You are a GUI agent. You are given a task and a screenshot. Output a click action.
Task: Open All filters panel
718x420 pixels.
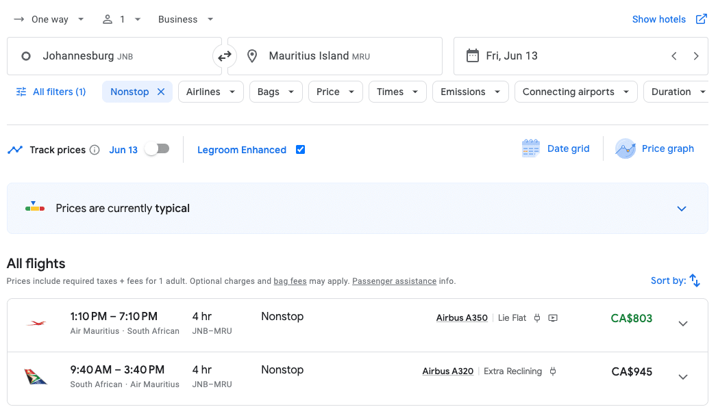tap(51, 92)
